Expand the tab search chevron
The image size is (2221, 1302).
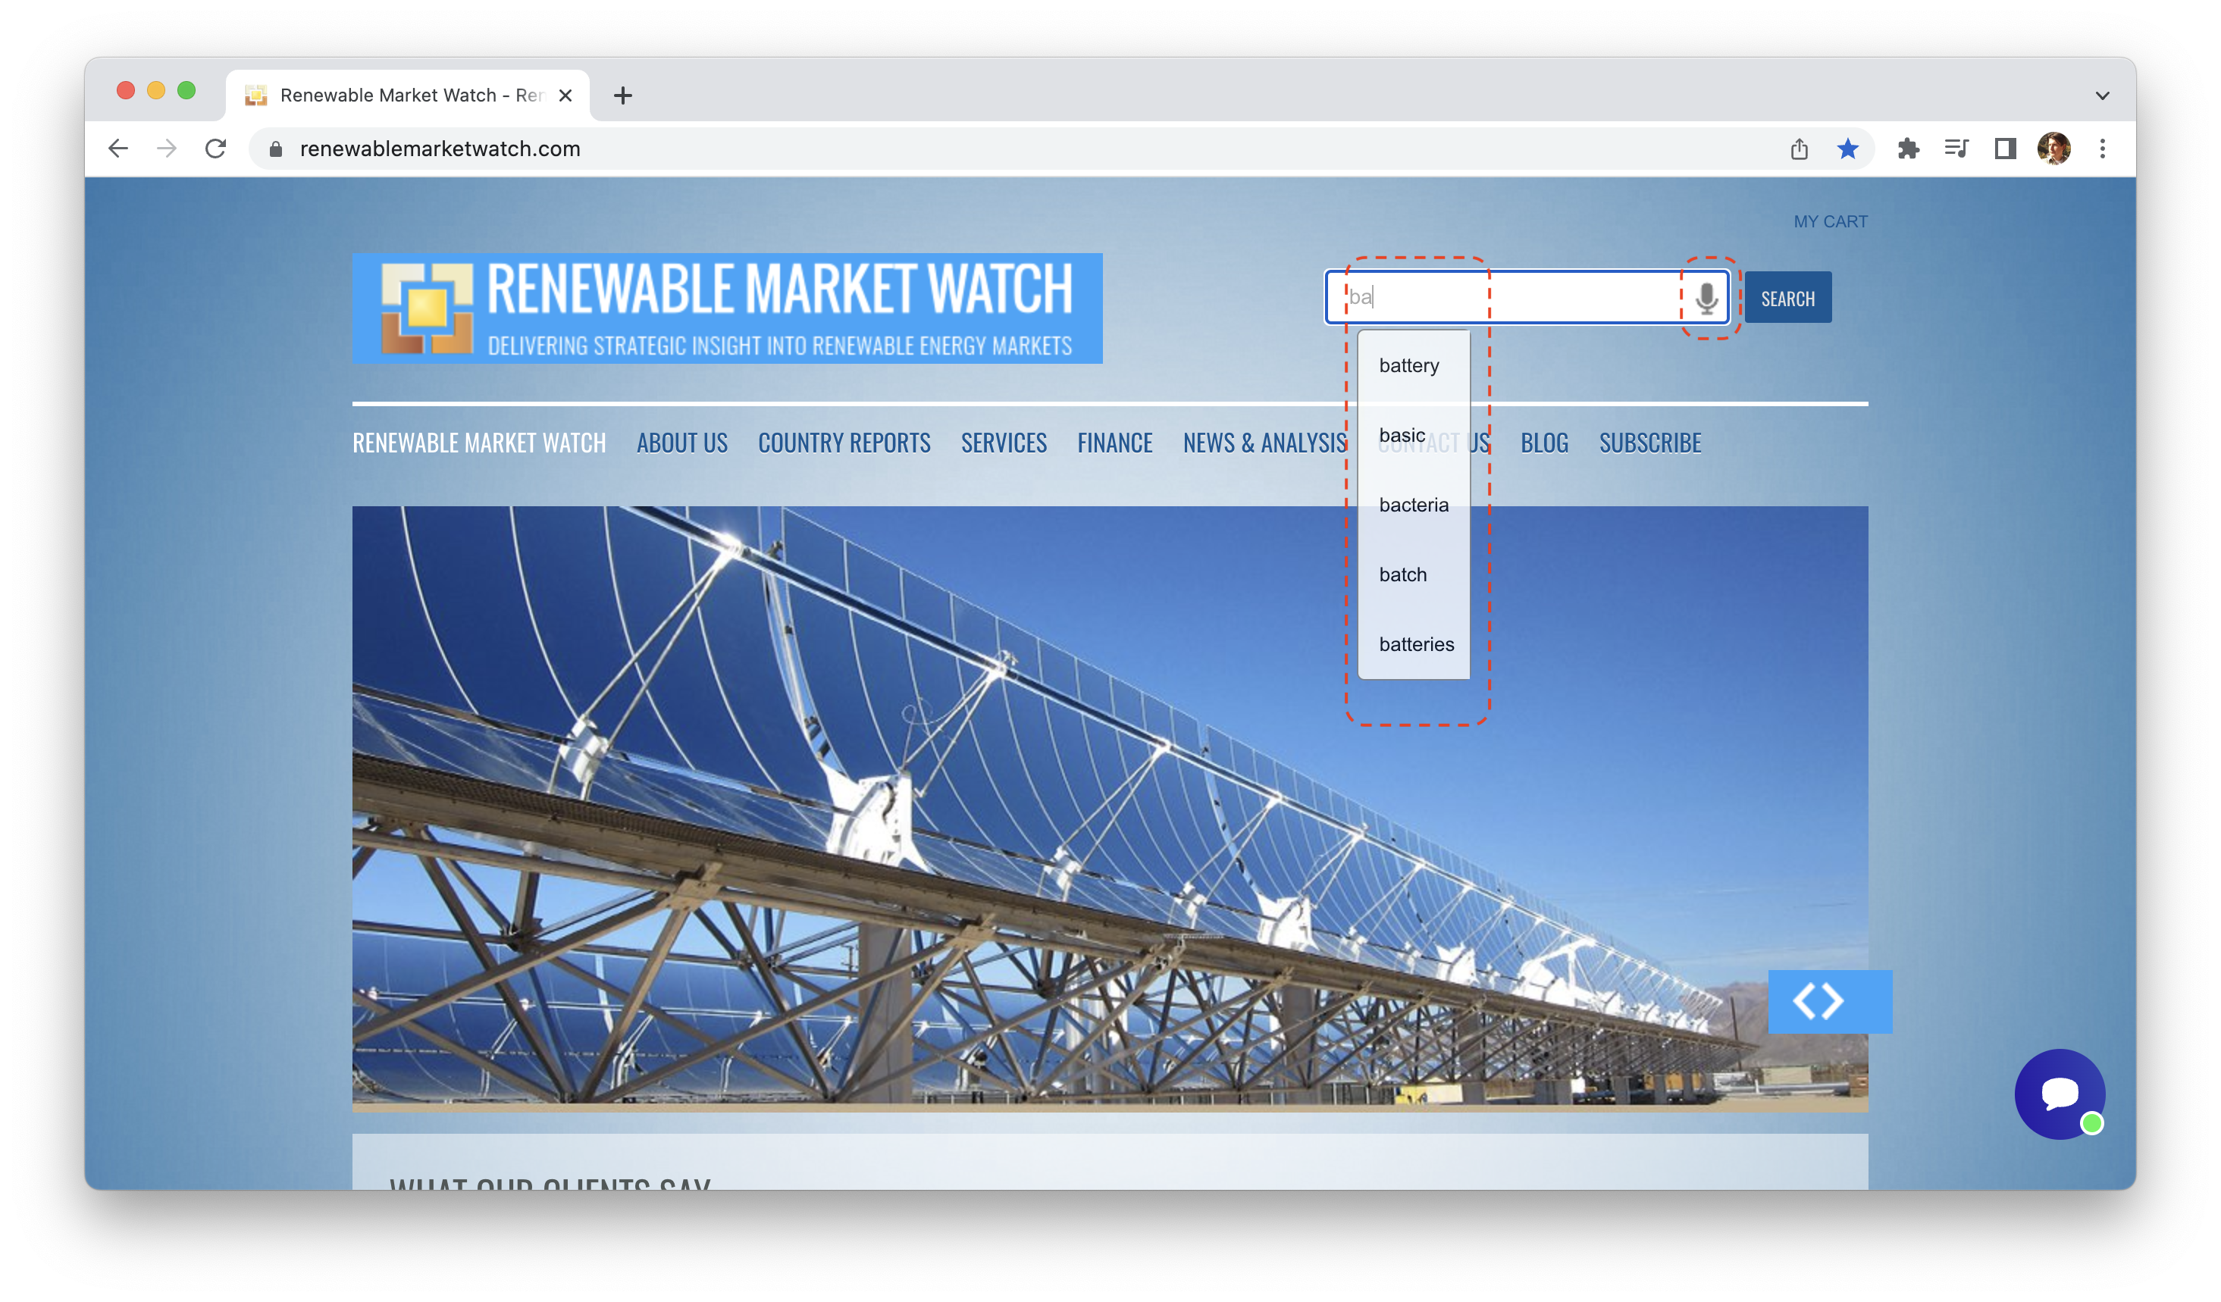point(2102,95)
